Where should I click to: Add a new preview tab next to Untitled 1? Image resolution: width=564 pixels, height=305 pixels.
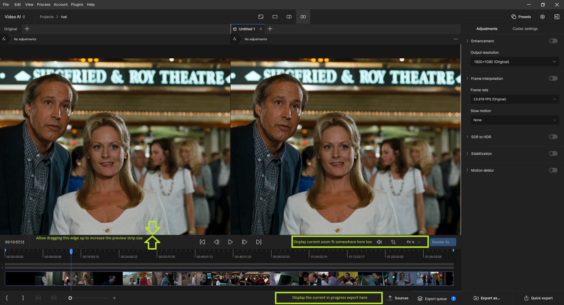click(270, 29)
